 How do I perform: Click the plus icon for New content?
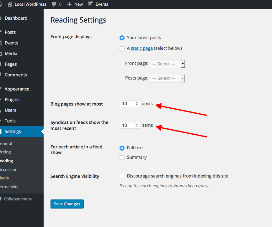70,4
